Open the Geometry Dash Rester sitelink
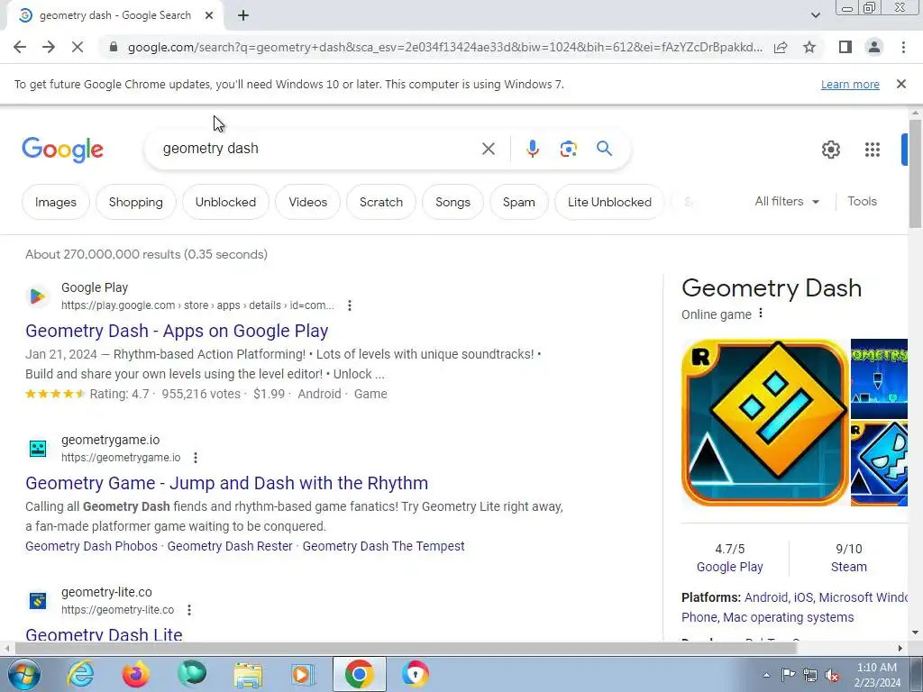923x692 pixels. tap(230, 546)
